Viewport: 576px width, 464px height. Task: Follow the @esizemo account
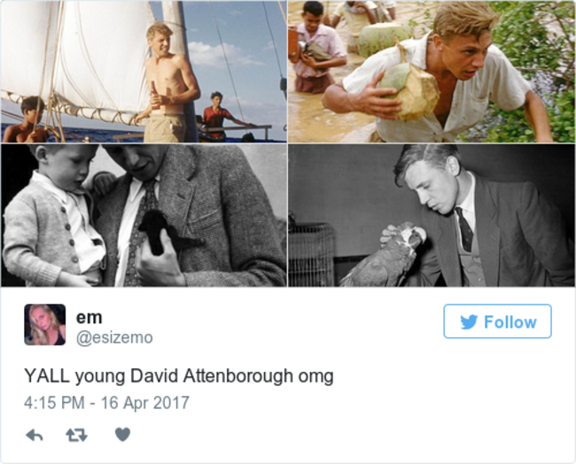pyautogui.click(x=497, y=321)
